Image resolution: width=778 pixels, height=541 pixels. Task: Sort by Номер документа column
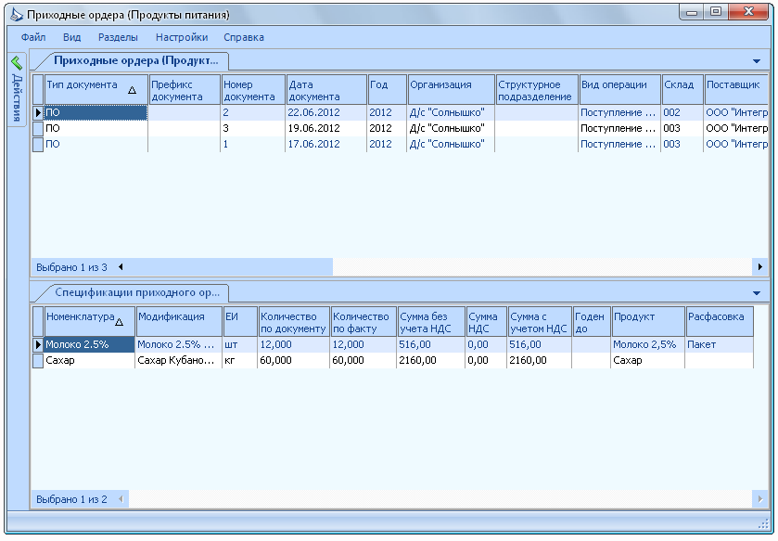pyautogui.click(x=253, y=89)
